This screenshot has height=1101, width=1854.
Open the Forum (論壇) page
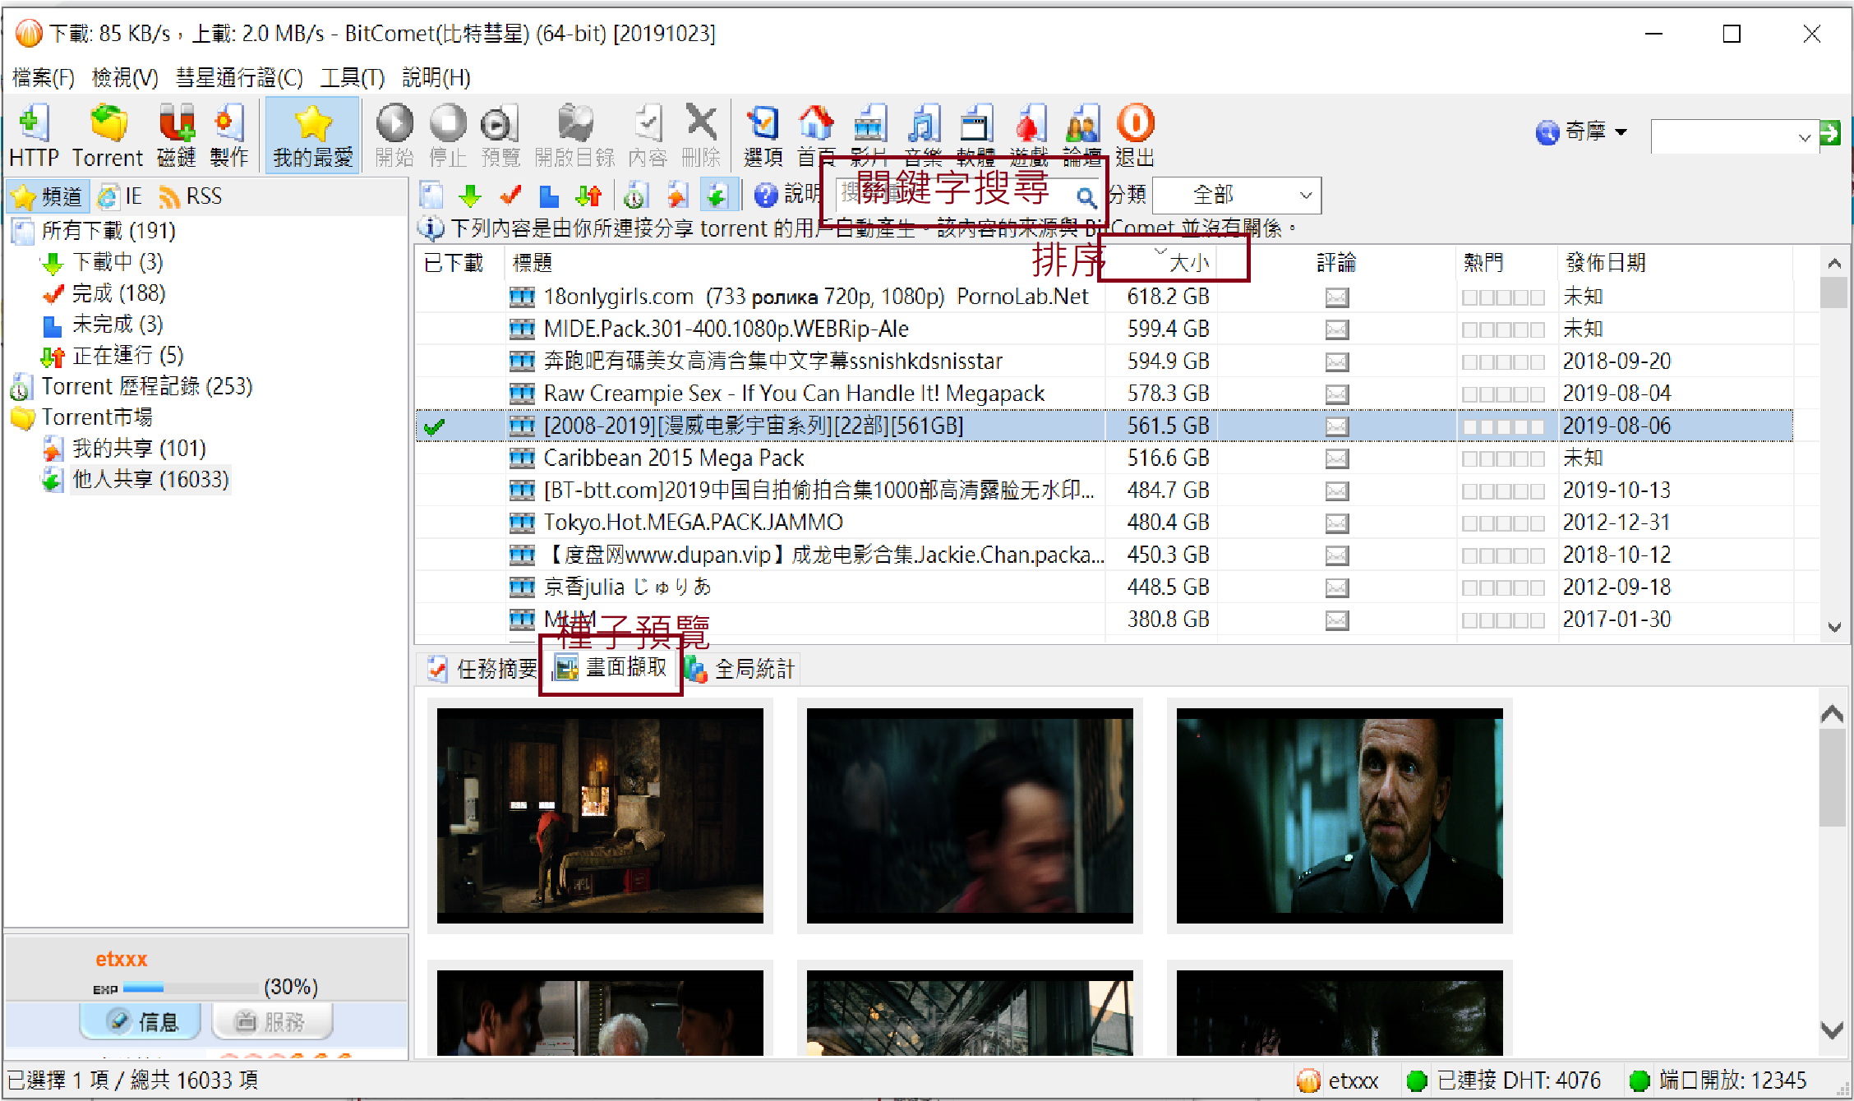click(x=1082, y=136)
